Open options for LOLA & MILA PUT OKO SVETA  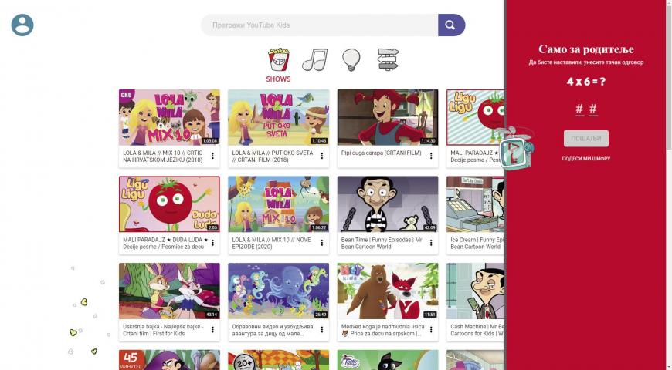pos(322,156)
